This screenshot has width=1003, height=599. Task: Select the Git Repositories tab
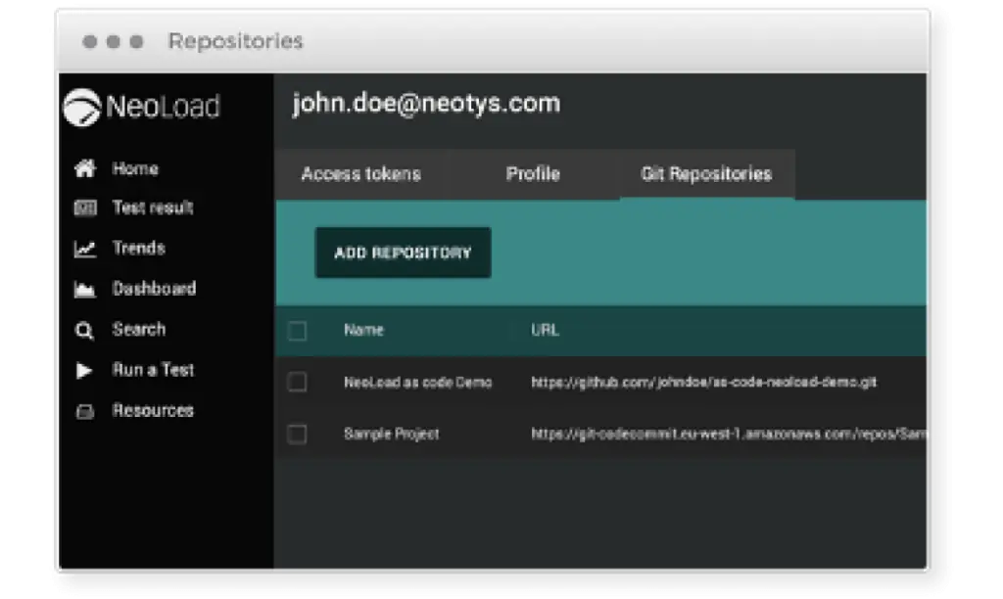click(706, 174)
